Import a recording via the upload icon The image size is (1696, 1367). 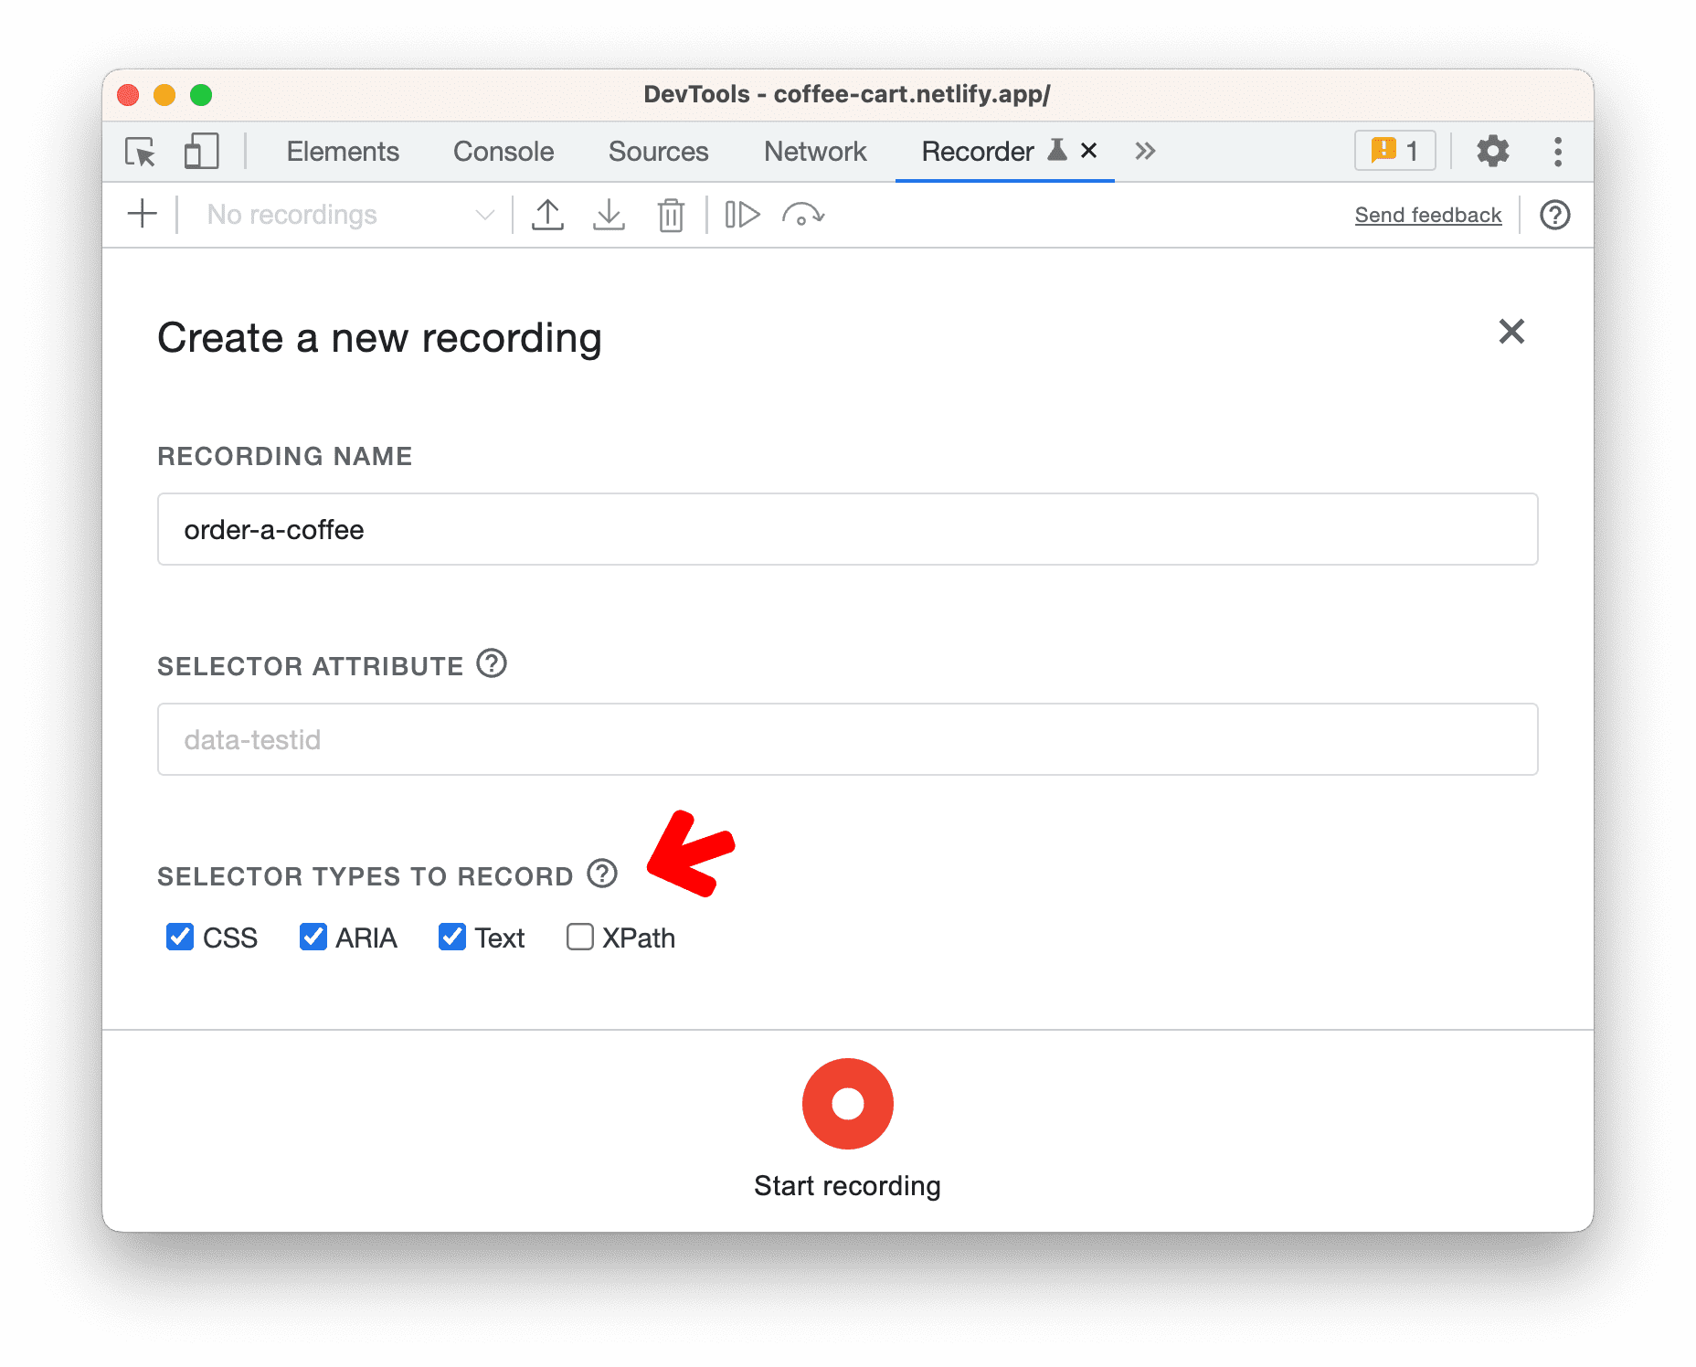(548, 215)
